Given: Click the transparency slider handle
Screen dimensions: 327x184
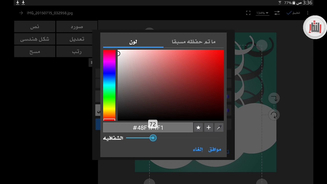Looking at the screenshot, I should coord(153,138).
